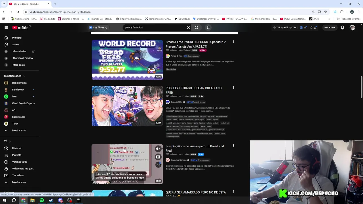The height and width of the screenshot is (204, 363).
Task: Open options for Robleis y Thiago video
Action: point(233,88)
